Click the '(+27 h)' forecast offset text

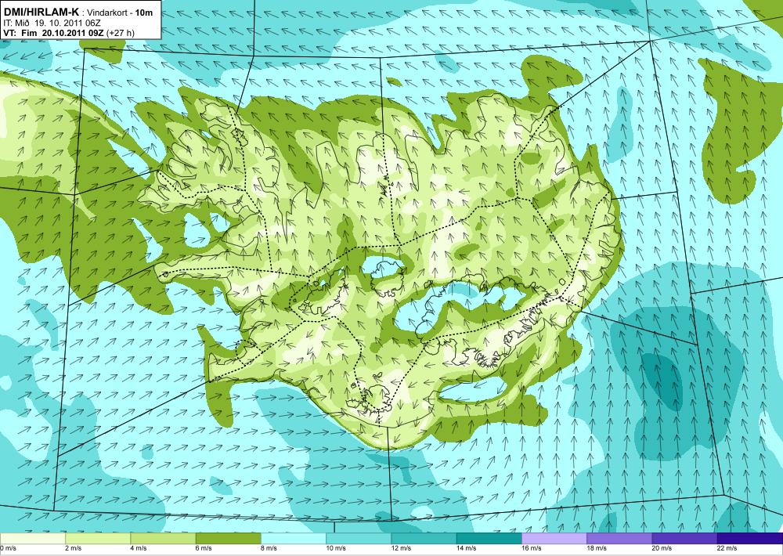pos(120,34)
